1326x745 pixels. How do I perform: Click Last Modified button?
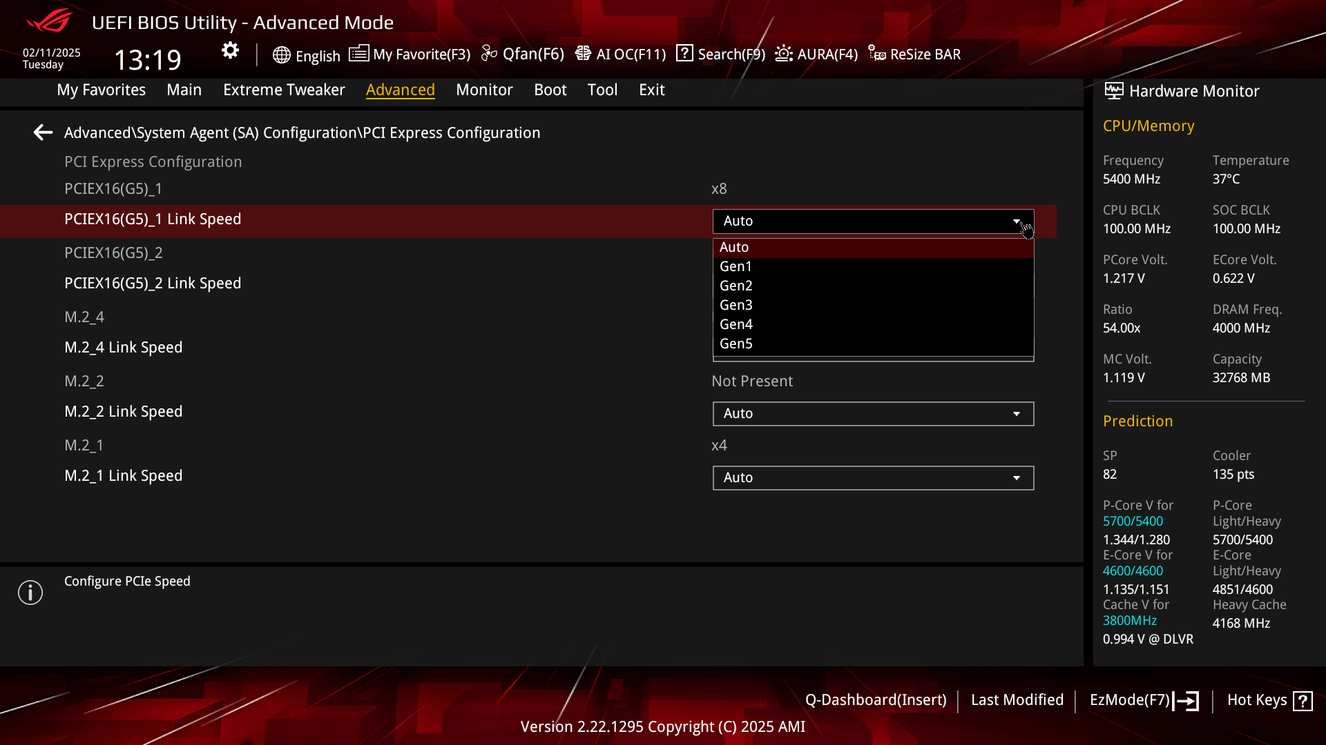point(1017,700)
